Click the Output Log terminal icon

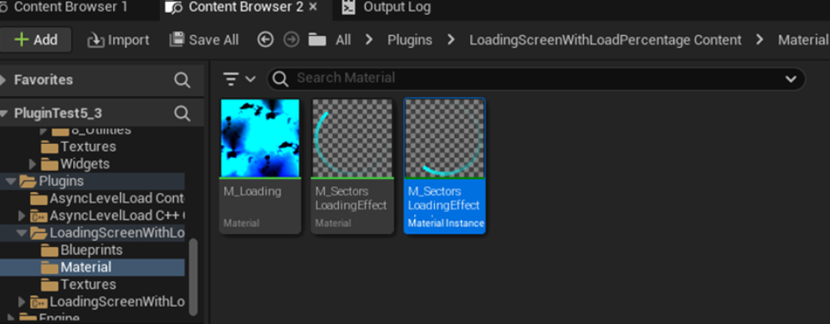pos(349,8)
